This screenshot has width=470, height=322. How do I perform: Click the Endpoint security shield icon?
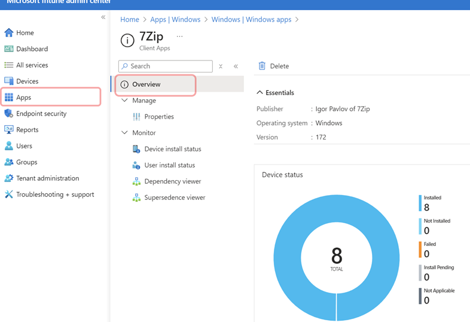coord(9,114)
